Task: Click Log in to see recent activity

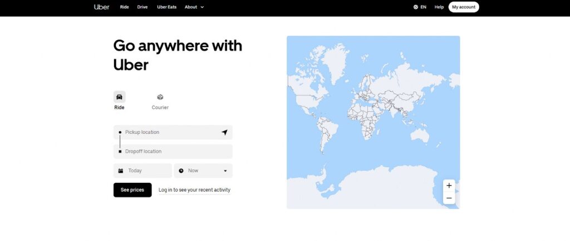Action: pos(194,190)
